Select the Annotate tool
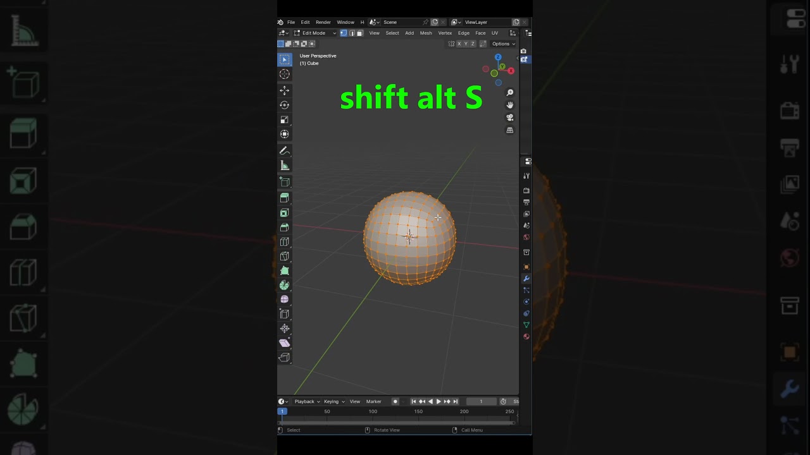 (285, 151)
